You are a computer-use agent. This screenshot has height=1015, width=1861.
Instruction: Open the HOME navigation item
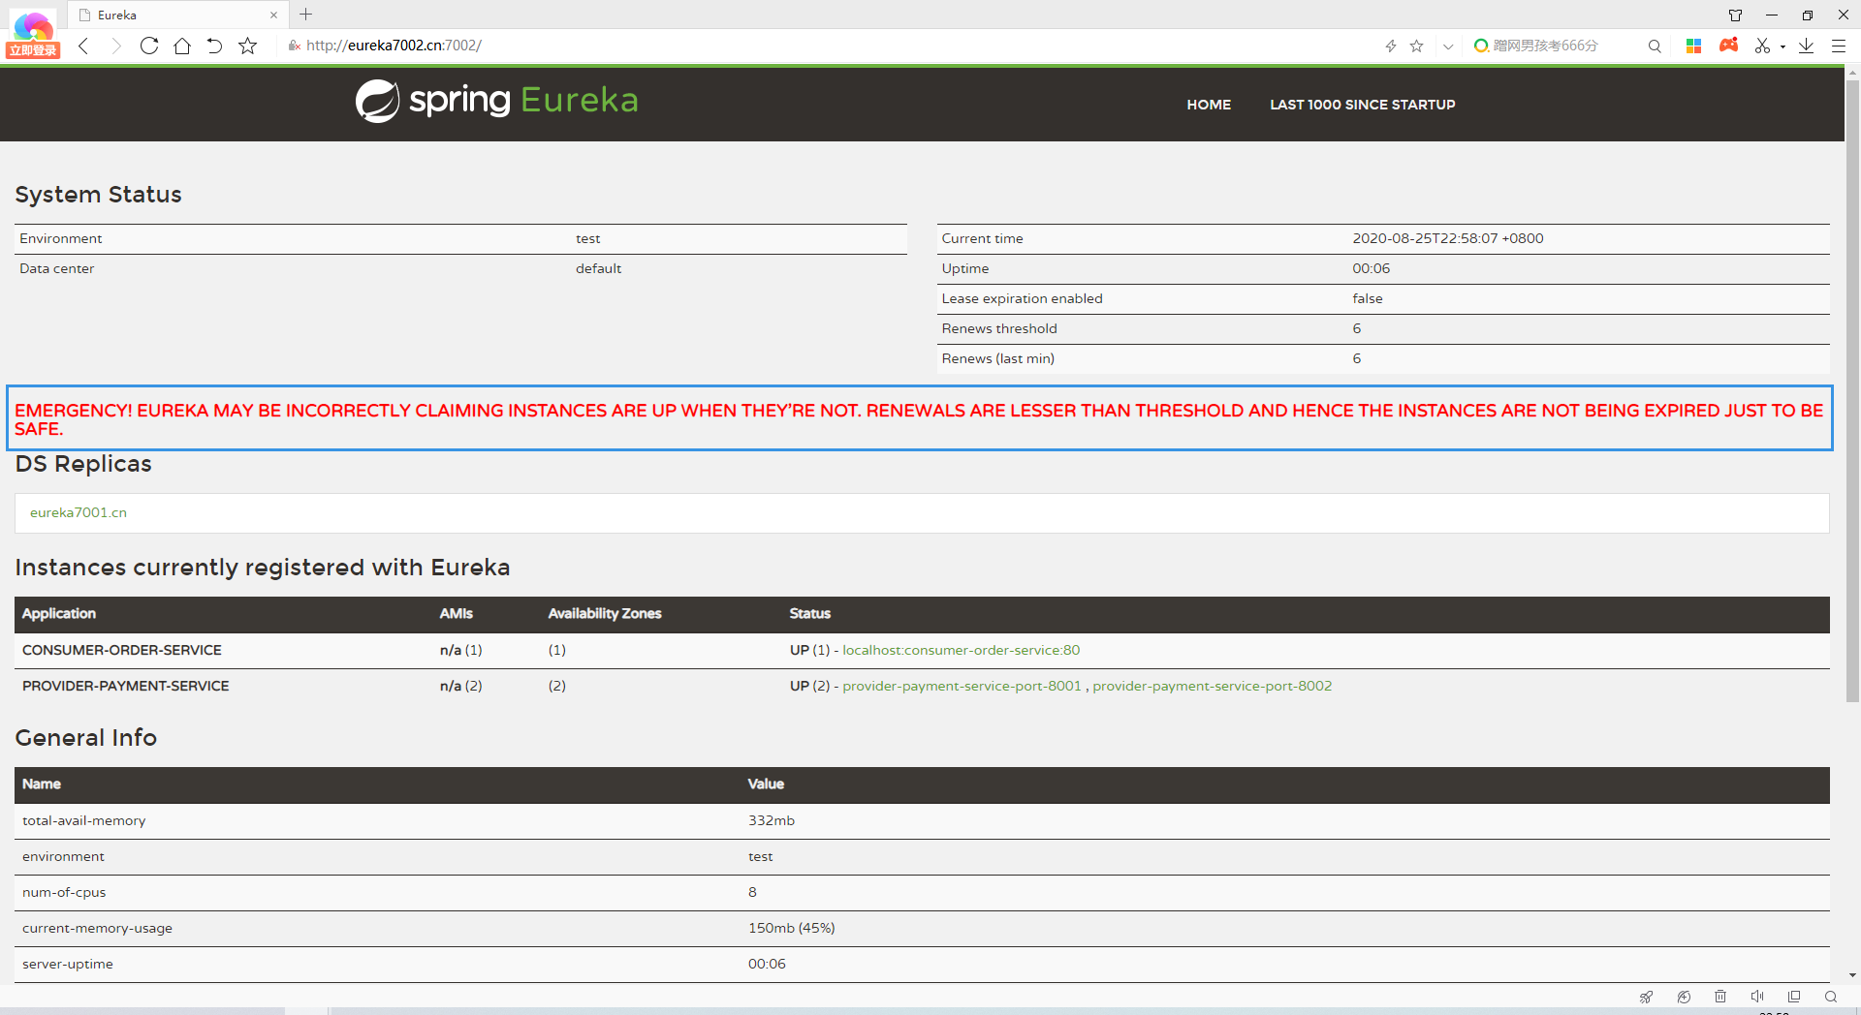tap(1209, 105)
